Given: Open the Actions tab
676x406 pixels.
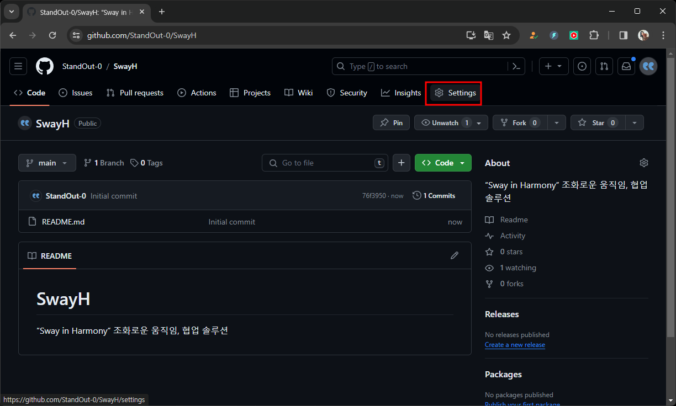Looking at the screenshot, I should [x=197, y=93].
